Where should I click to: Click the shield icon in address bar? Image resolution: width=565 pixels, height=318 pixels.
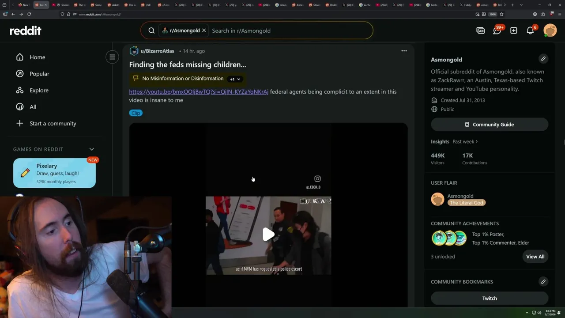[x=63, y=14]
